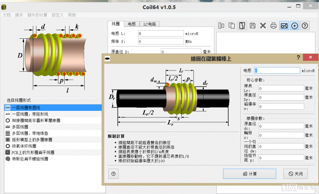Click the question mark help toolbar icon

click(305, 26)
